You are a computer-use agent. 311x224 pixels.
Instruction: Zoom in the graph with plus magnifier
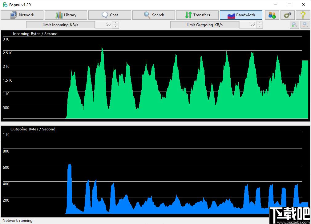294,25
